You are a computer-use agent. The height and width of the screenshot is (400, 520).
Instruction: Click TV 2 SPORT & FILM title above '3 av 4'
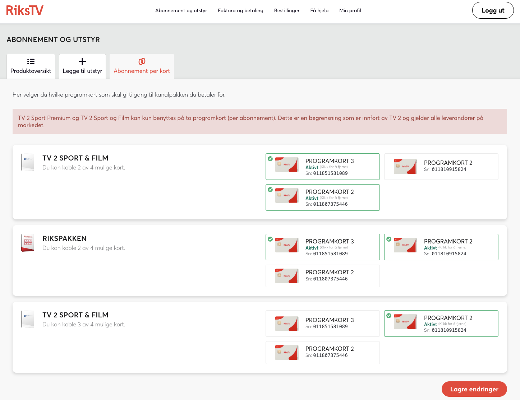pos(75,315)
